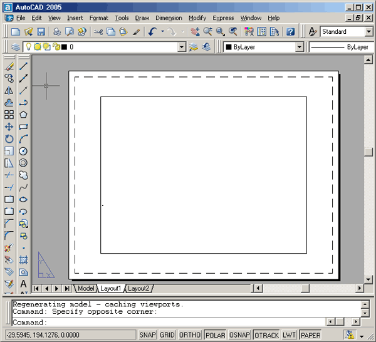This screenshot has width=376, height=342.
Task: Click the Save icon in the toolbar
Action: 41,31
